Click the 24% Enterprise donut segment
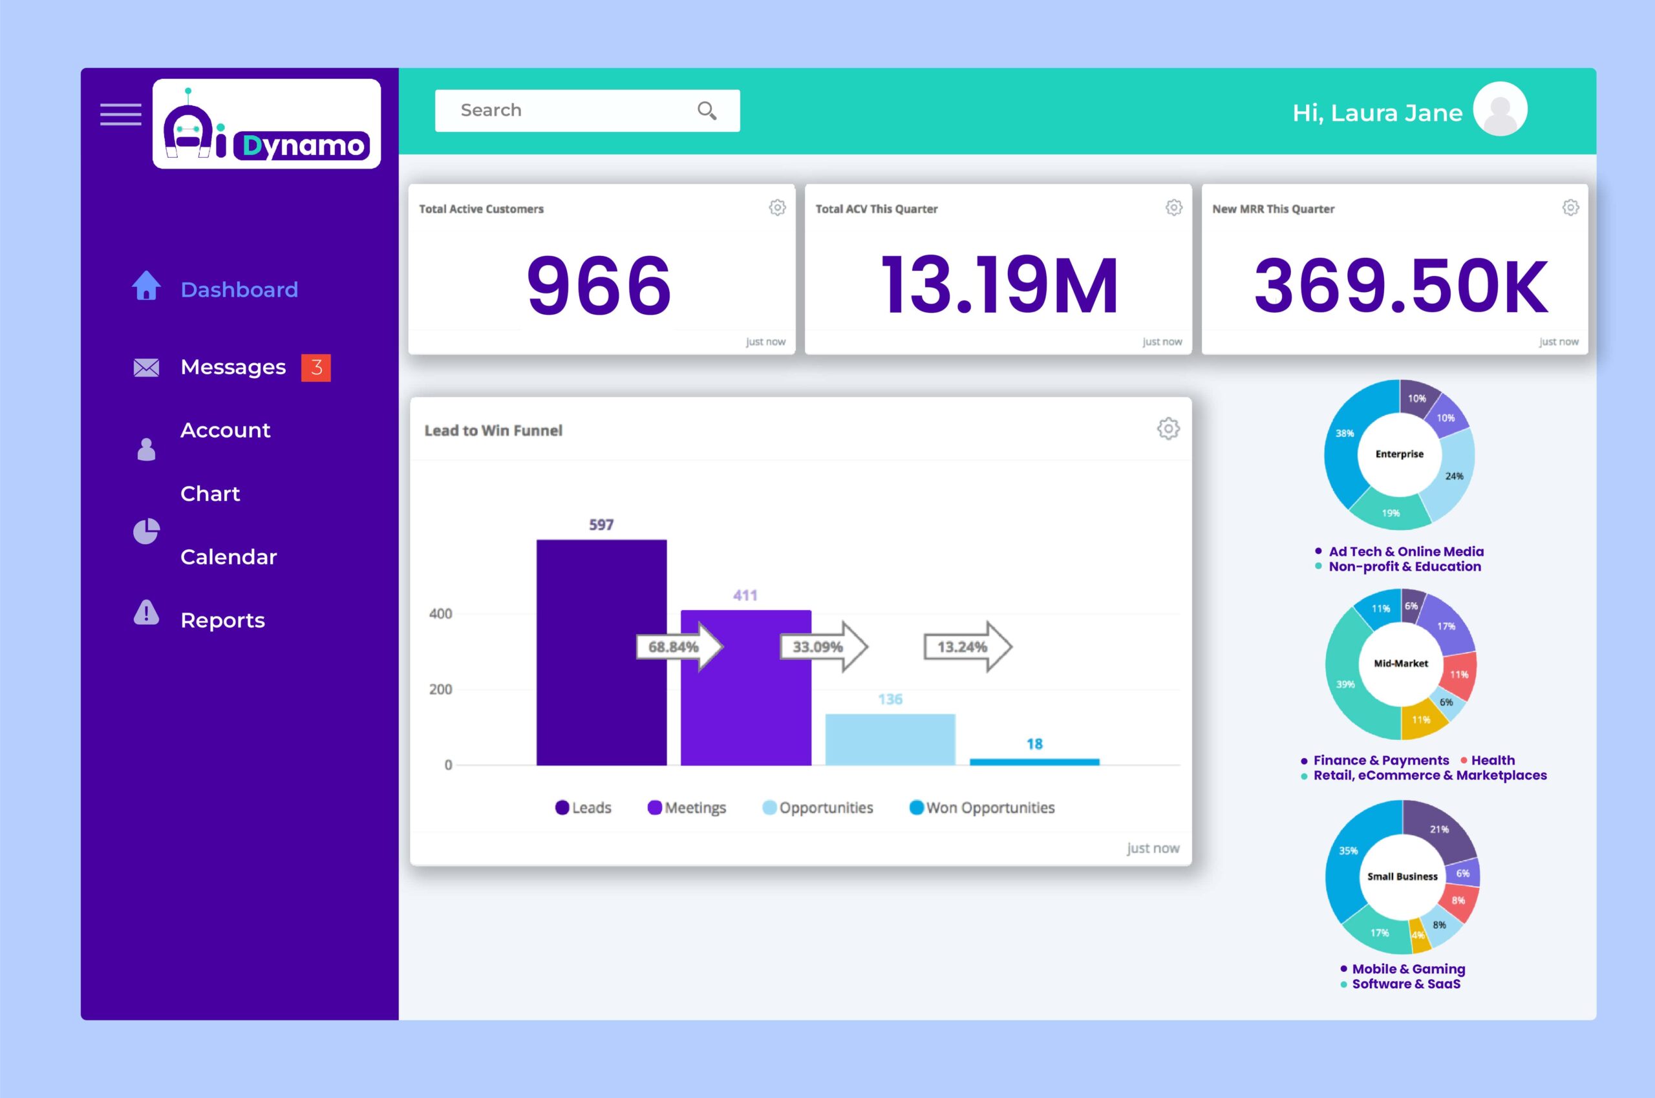The height and width of the screenshot is (1098, 1655). point(1454,476)
